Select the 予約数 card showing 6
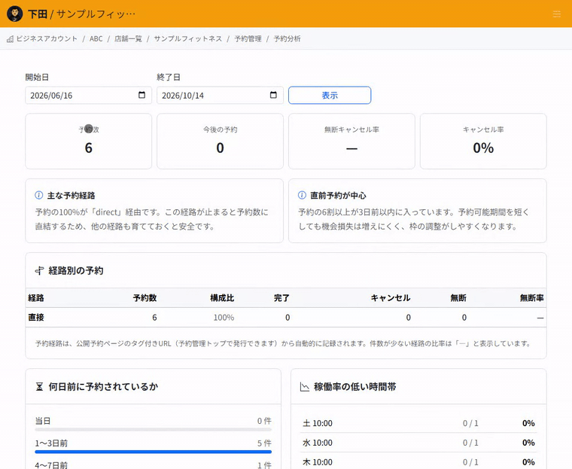Viewport: 572px width, 469px height. coord(88,142)
